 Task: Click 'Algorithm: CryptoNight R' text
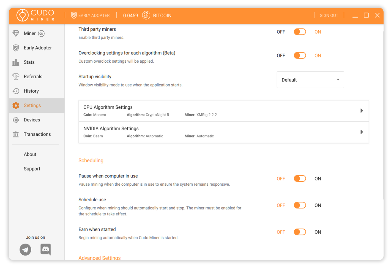(148, 115)
